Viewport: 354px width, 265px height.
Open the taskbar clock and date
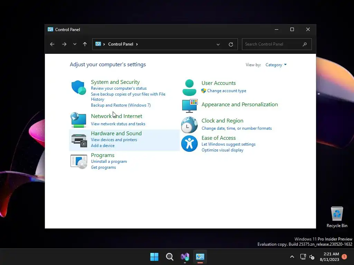329,257
